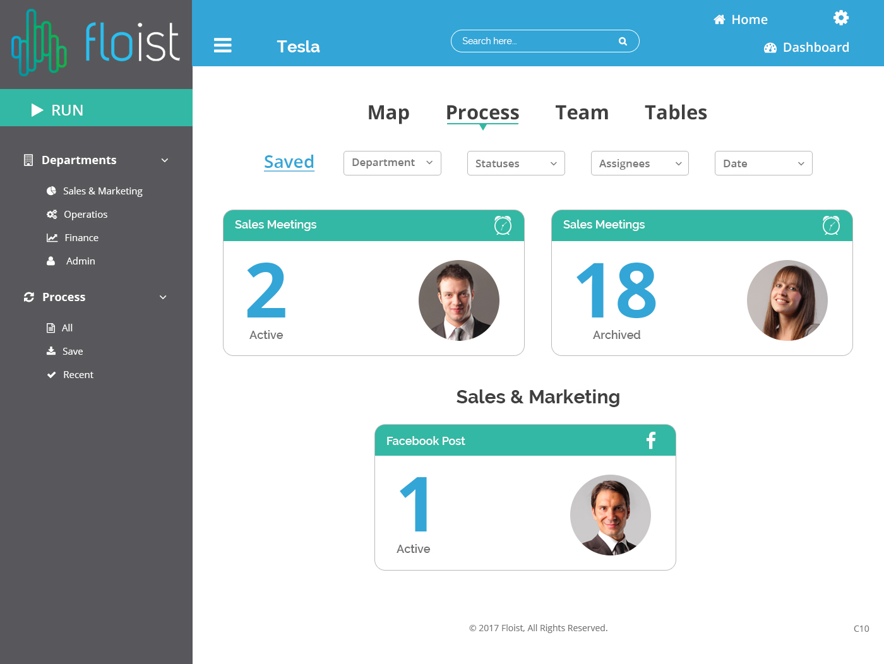
Task: Click into the Search here field
Action: (x=534, y=41)
